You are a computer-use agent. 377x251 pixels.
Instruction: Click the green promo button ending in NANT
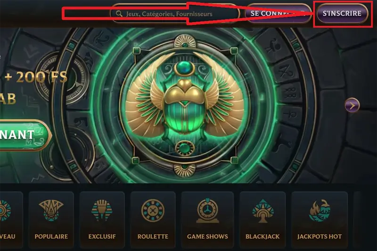[x=25, y=135]
